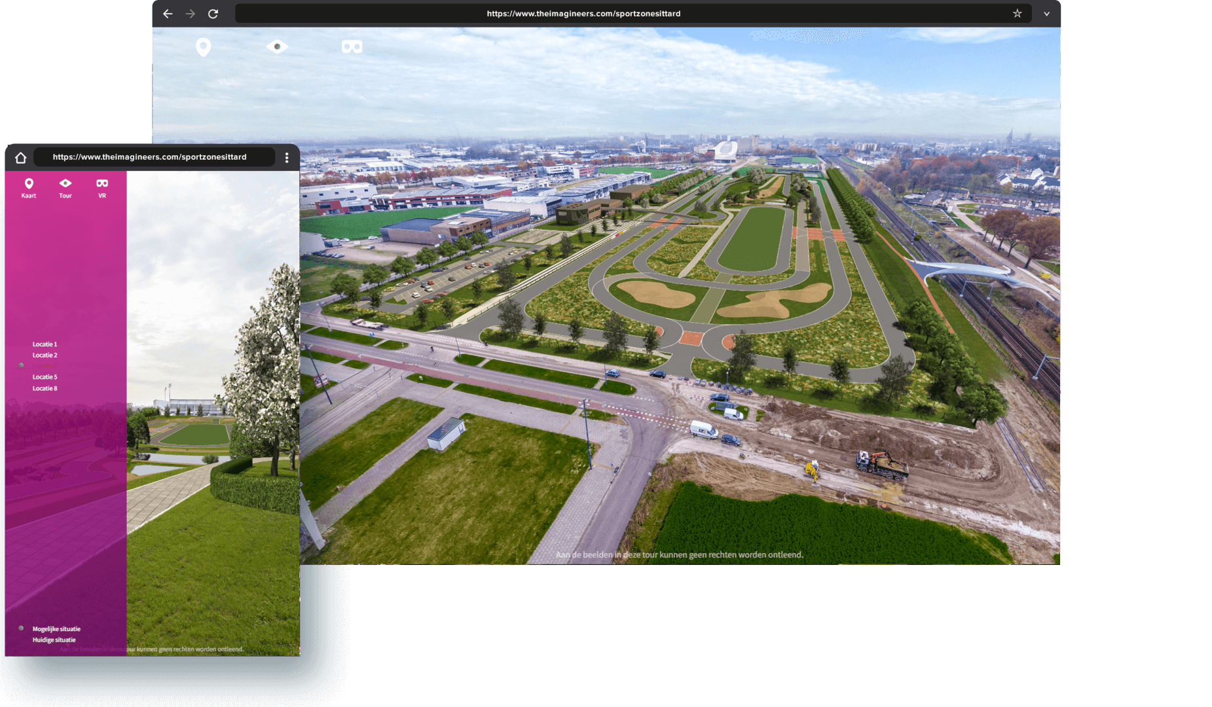
Task: Bookmark the page with the star icon
Action: pos(1016,13)
